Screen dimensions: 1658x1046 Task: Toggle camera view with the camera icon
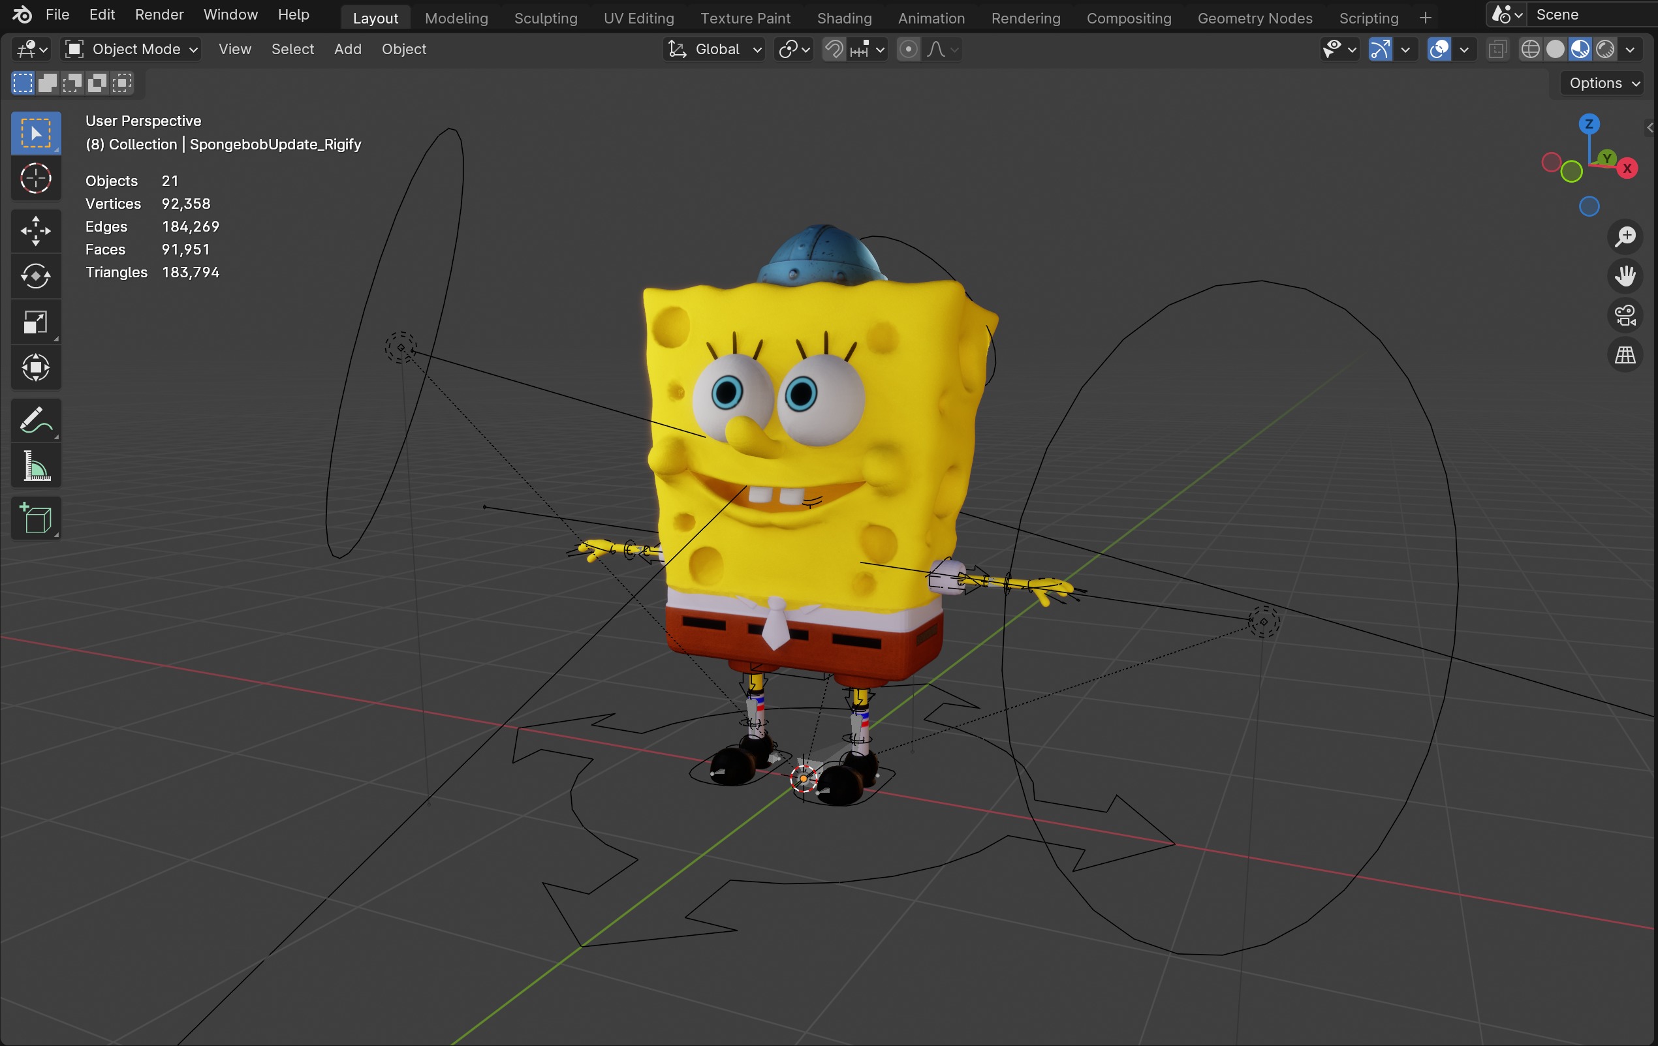pos(1625,315)
